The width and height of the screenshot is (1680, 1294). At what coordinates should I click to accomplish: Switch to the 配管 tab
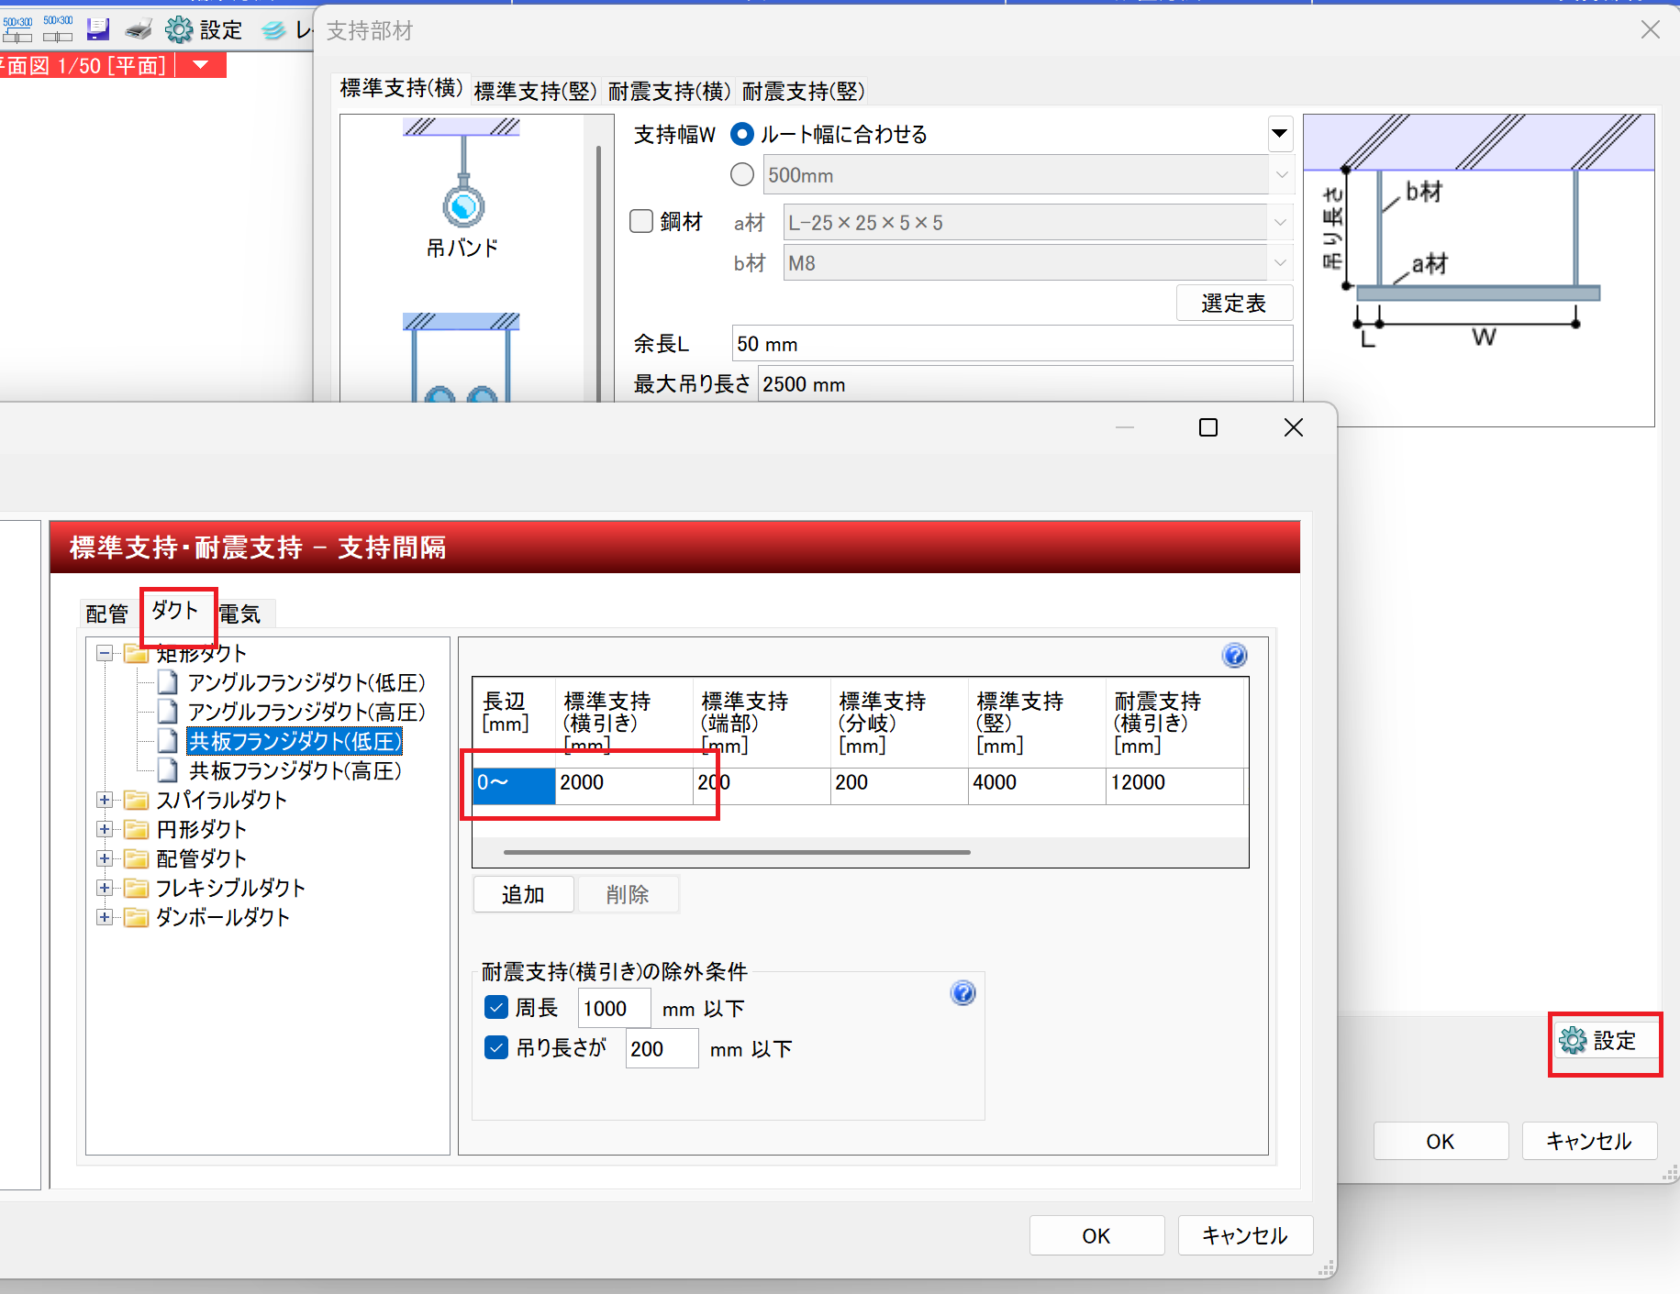point(106,614)
